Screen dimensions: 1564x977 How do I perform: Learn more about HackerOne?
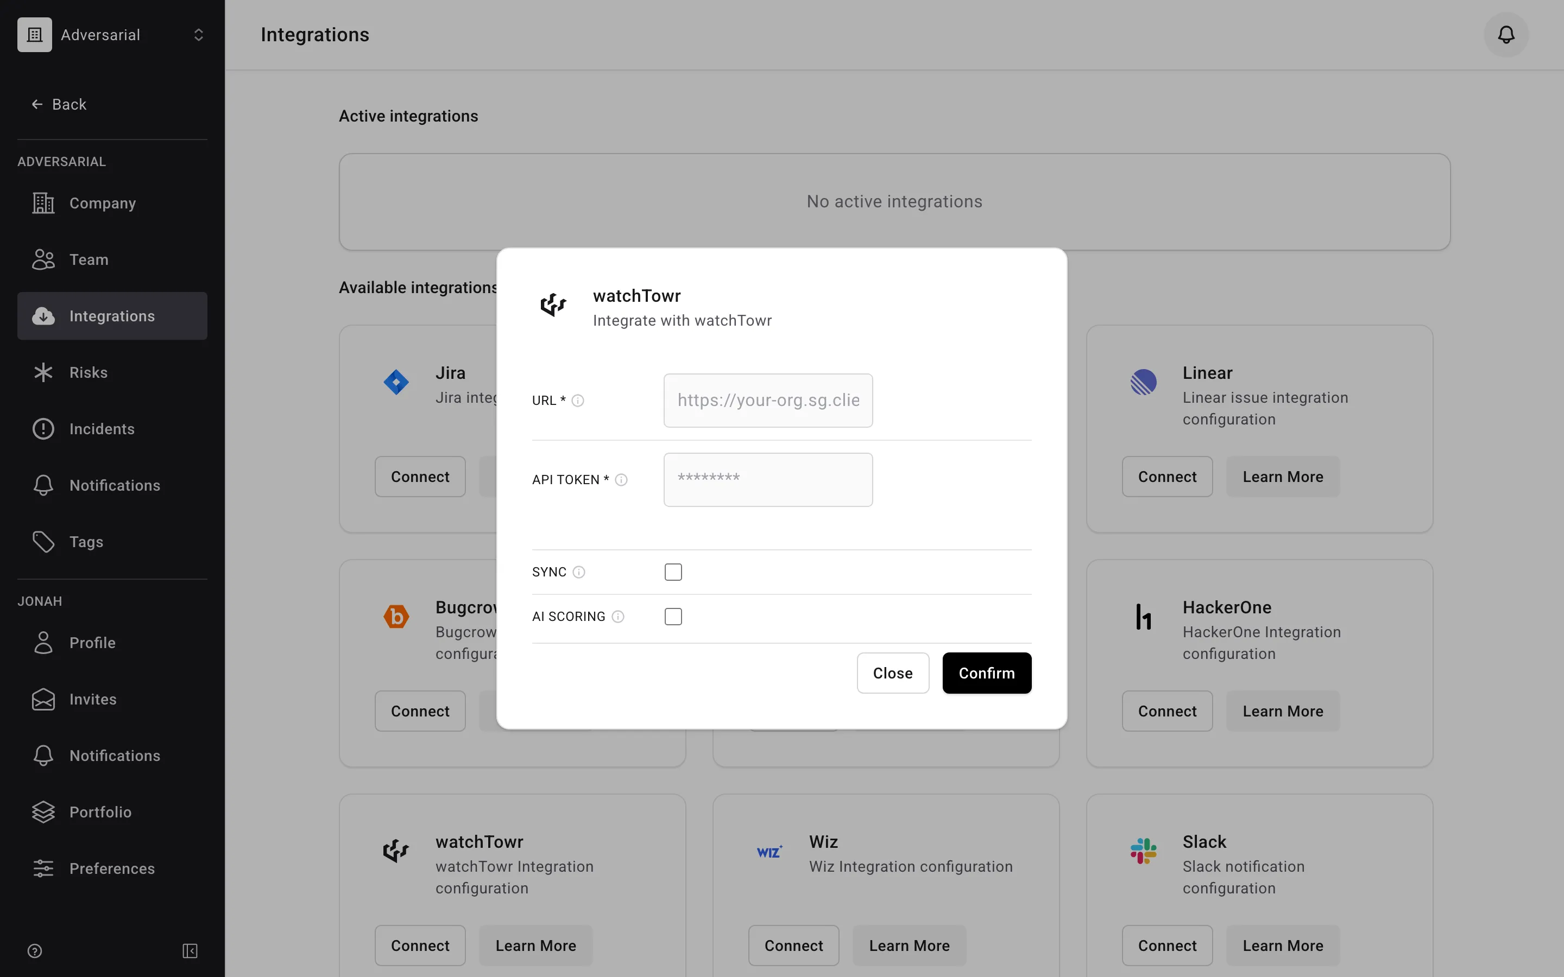1283,712
